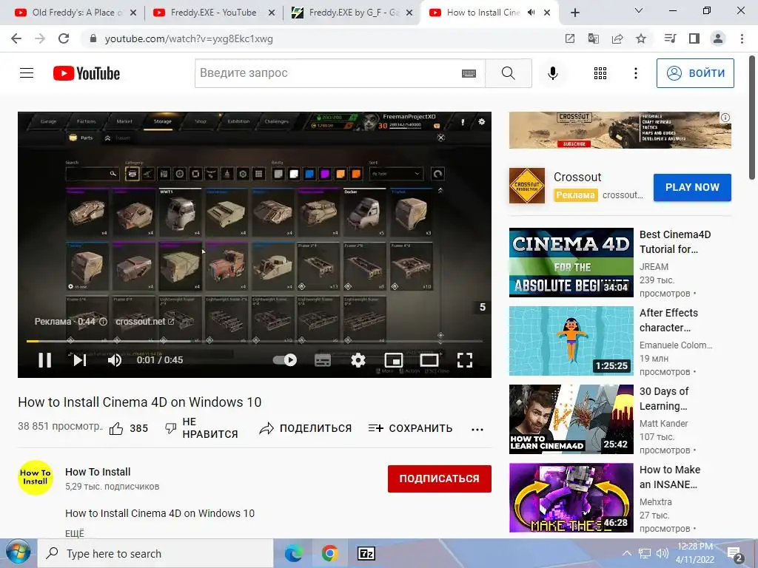Dislike the video НЕ НРАВИТСЯ

pos(201,428)
